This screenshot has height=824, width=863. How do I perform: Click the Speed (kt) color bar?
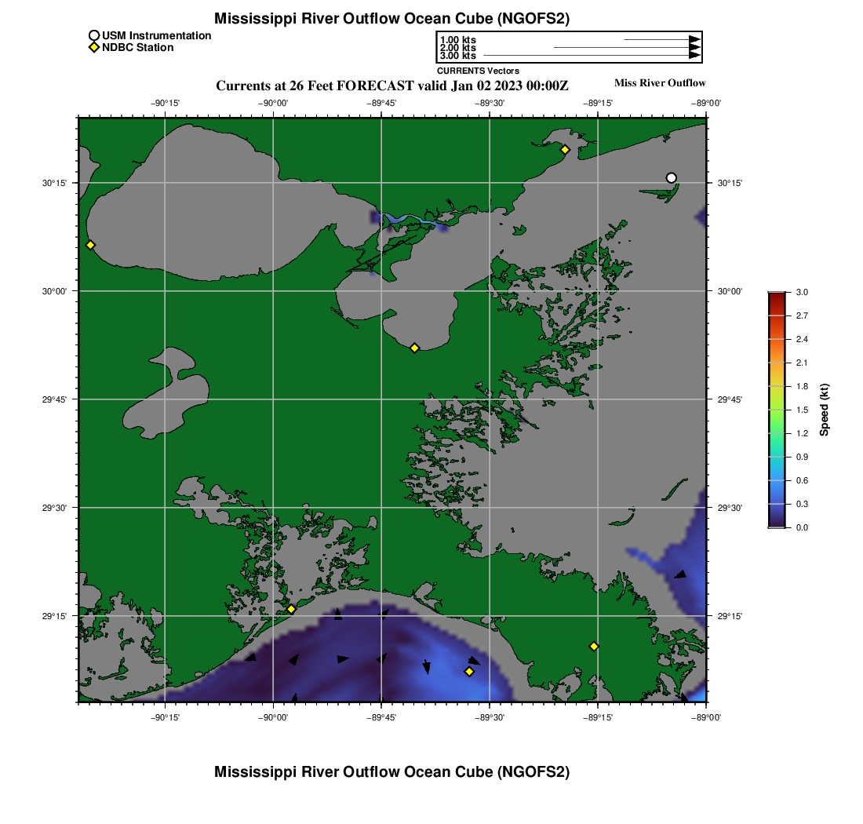click(x=777, y=409)
